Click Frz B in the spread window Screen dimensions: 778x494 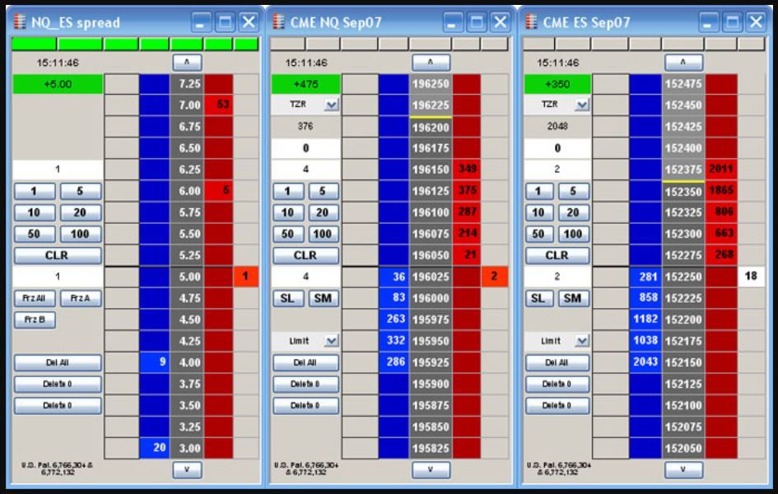pyautogui.click(x=35, y=319)
